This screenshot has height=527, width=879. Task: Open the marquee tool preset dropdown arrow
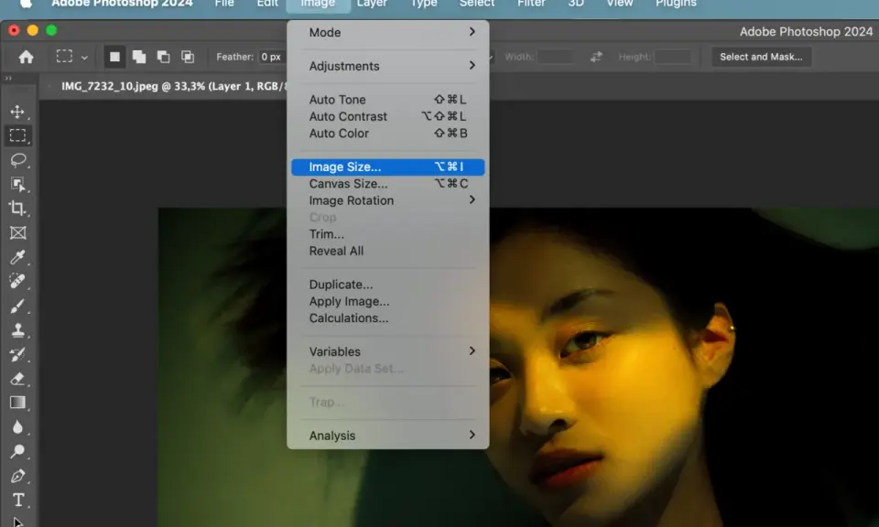84,57
